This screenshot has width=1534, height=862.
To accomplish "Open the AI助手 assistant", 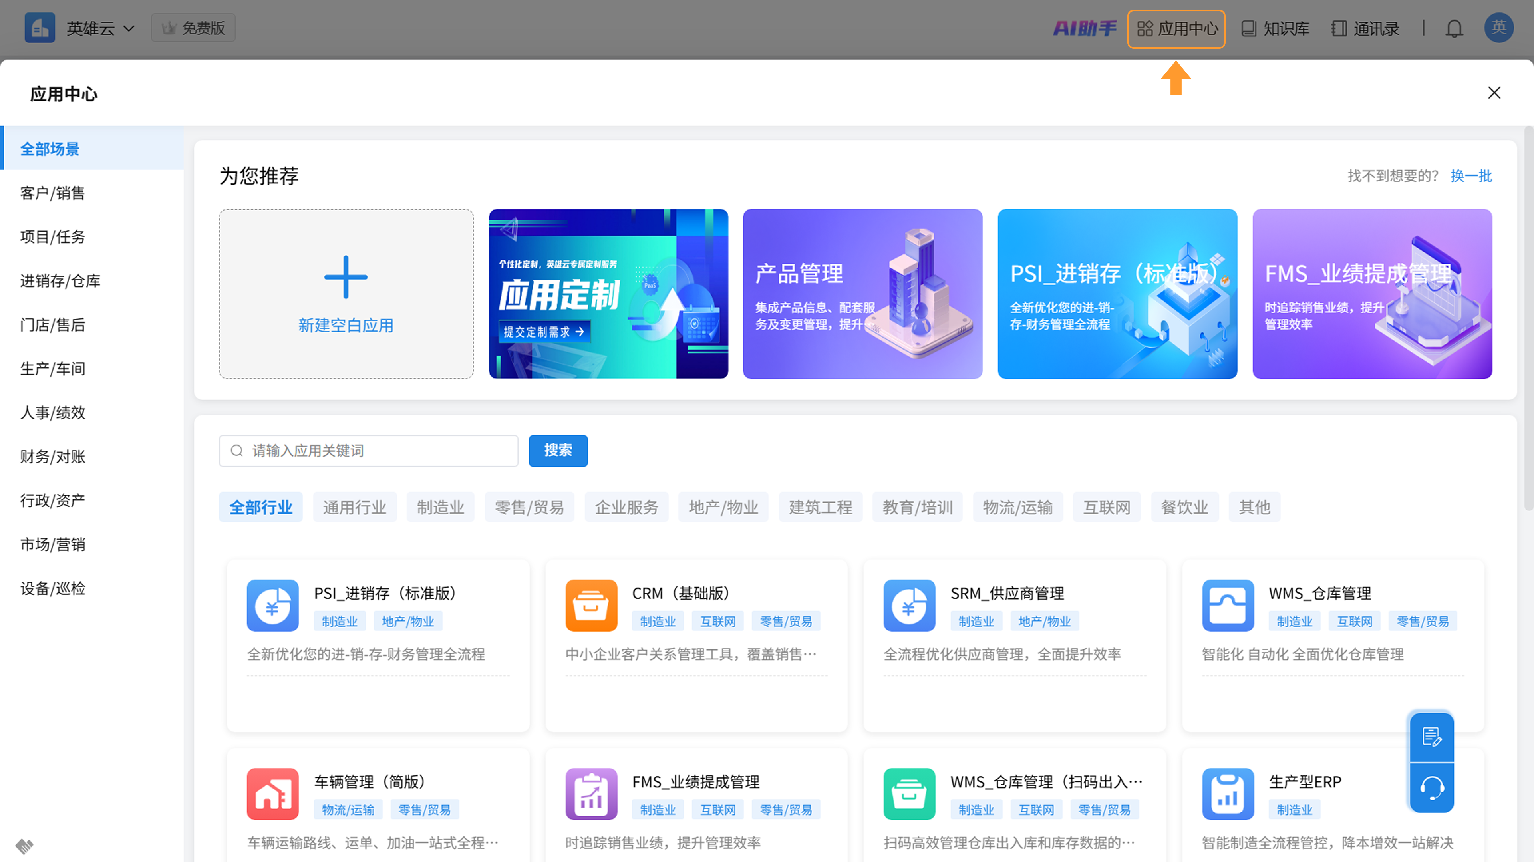I will [1085, 28].
